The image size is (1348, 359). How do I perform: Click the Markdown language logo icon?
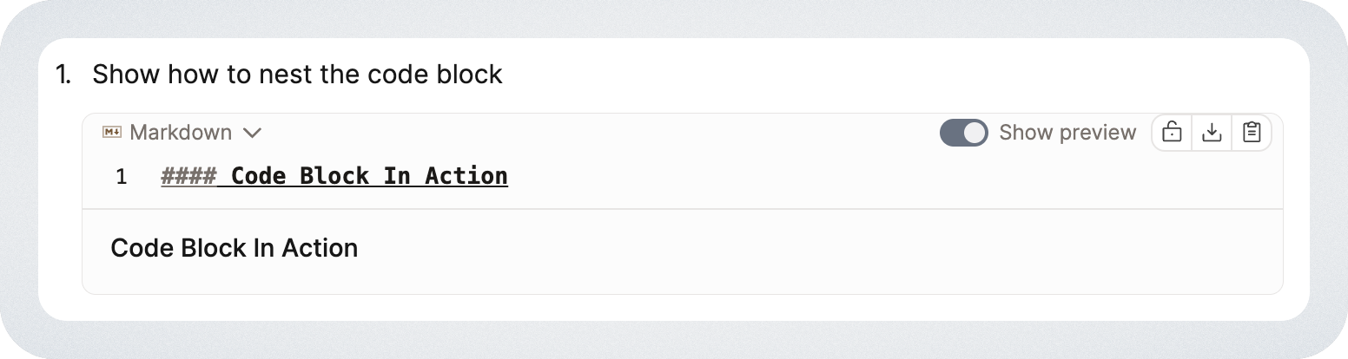(x=111, y=133)
